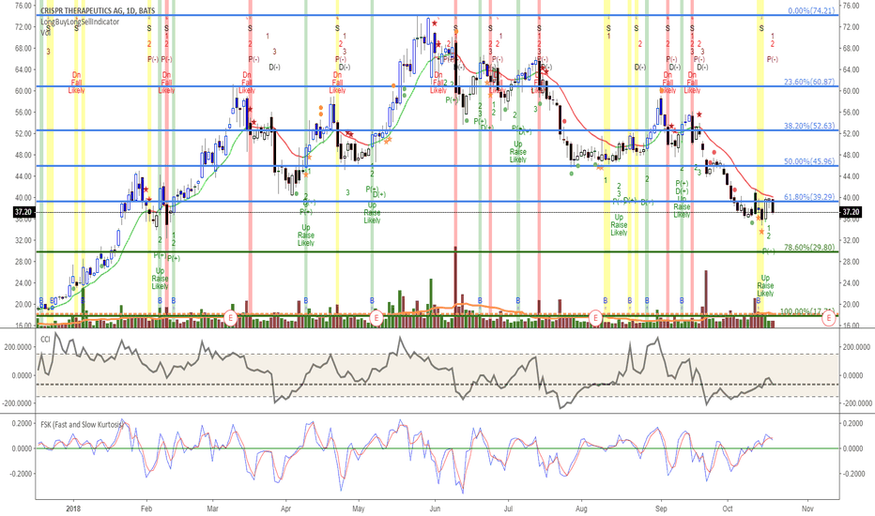Click the November earnings E marker
This screenshot has height=516, width=875.
click(829, 318)
